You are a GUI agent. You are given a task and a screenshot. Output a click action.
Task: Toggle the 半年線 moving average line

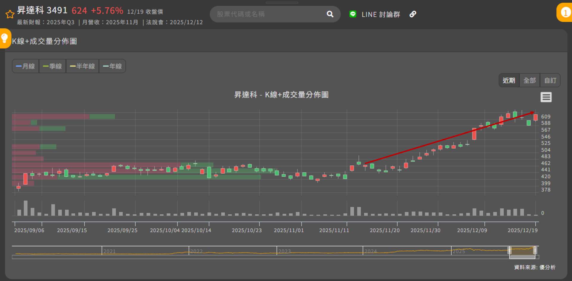pyautogui.click(x=82, y=66)
